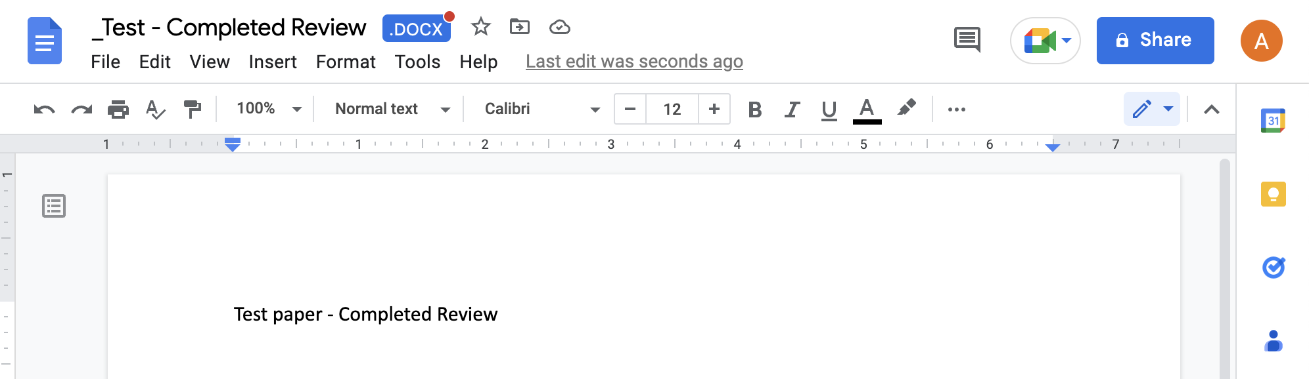Click the font size field showing 12
1309x379 pixels.
coord(672,110)
